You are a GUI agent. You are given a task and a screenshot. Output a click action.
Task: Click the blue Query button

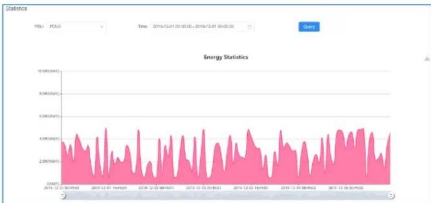pyautogui.click(x=309, y=27)
